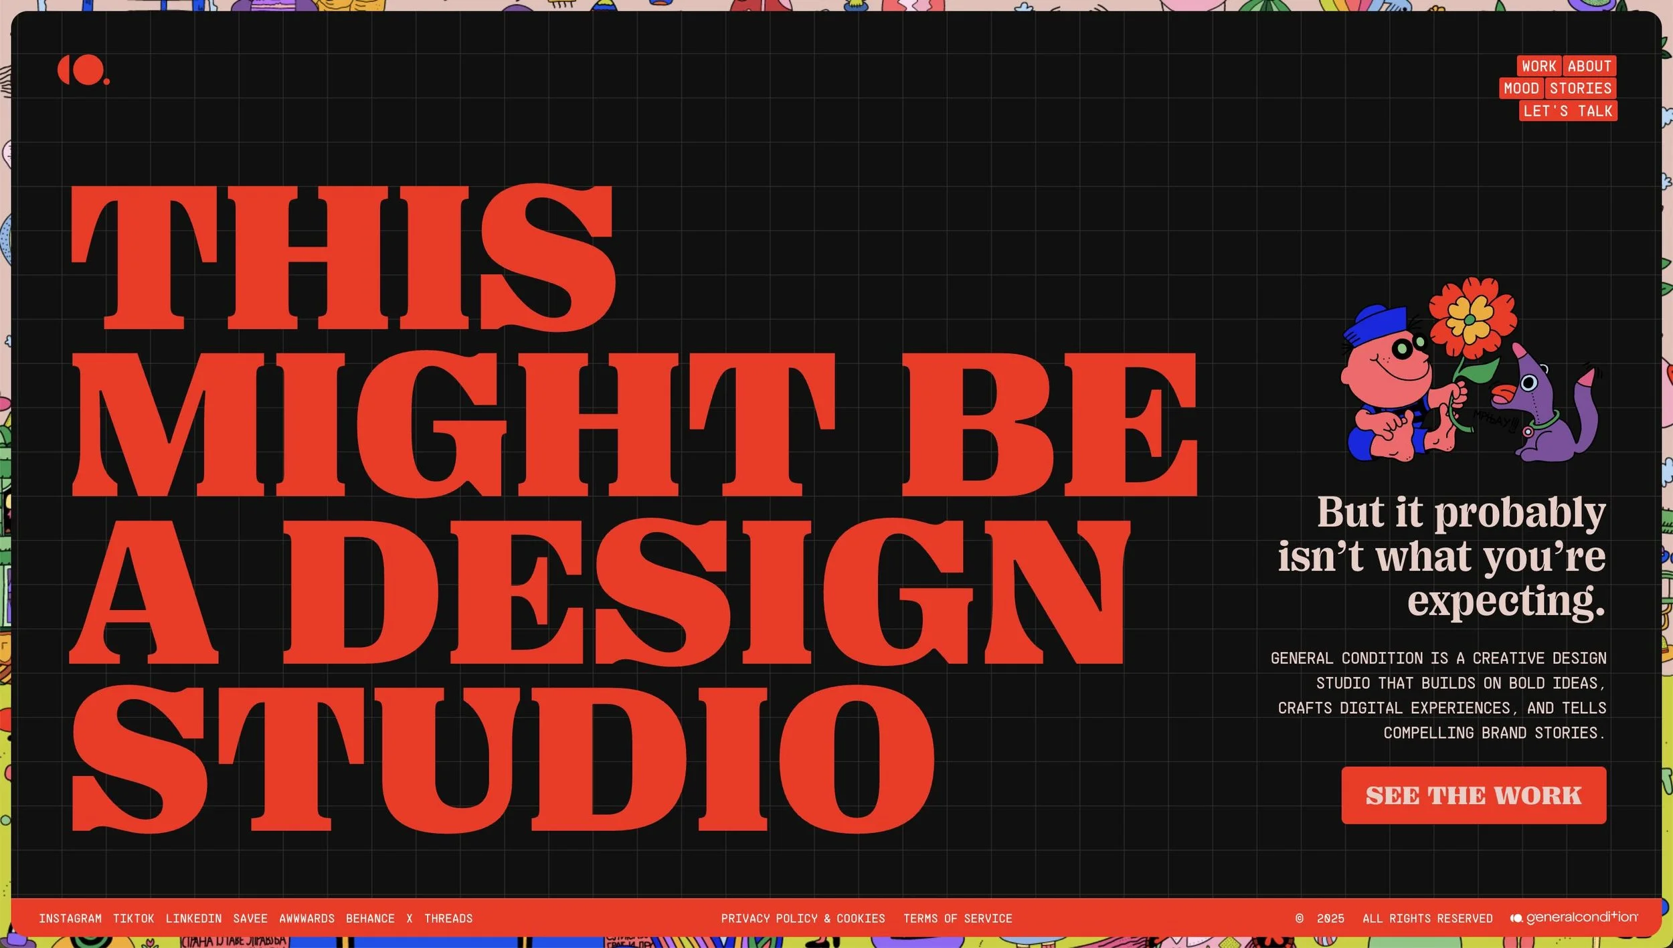Open Terms of Service link
Image resolution: width=1673 pixels, height=948 pixels.
(x=958, y=919)
